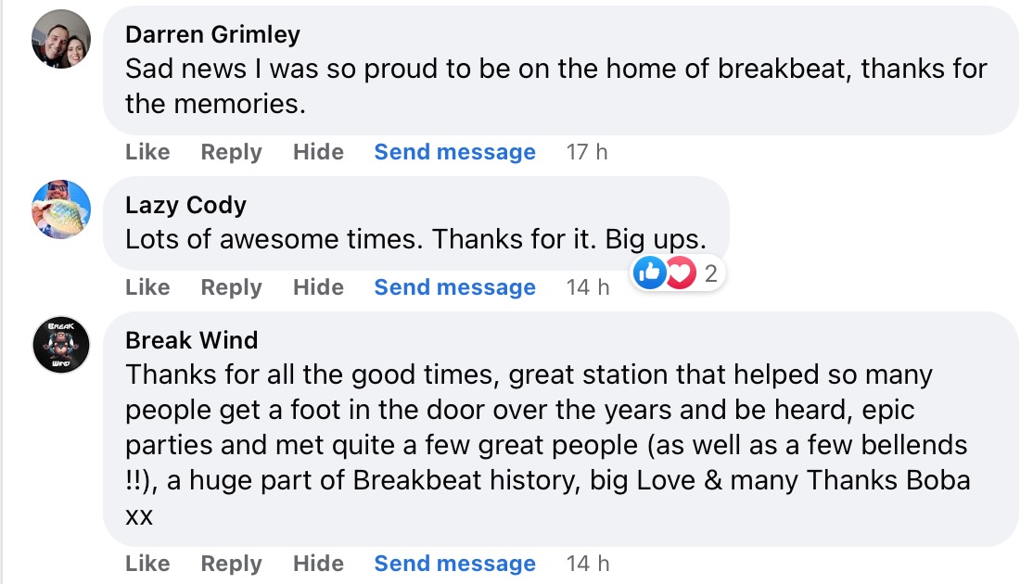Hide Darren Grimley's comment

[318, 152]
